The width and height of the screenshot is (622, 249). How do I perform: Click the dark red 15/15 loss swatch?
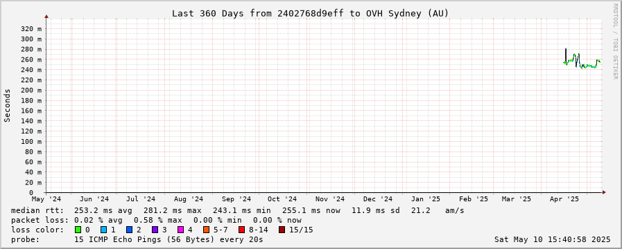282,230
